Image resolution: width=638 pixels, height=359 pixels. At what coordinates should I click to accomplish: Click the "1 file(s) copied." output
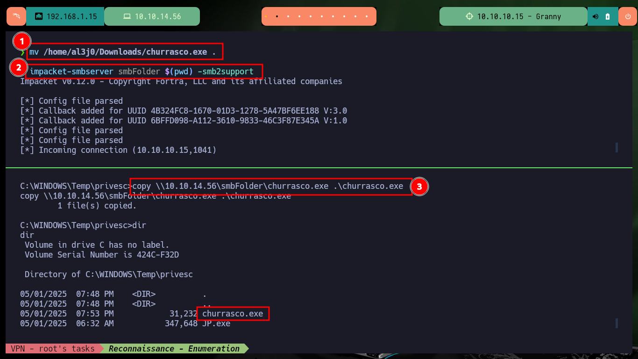pos(97,206)
